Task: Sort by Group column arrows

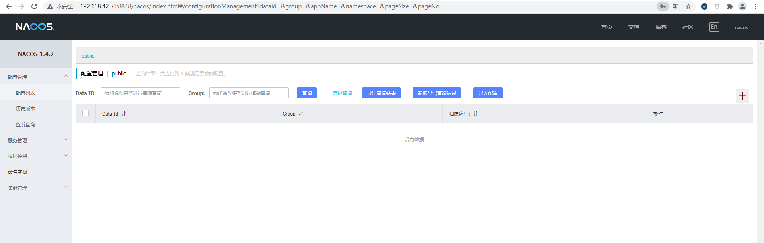Action: (x=301, y=114)
